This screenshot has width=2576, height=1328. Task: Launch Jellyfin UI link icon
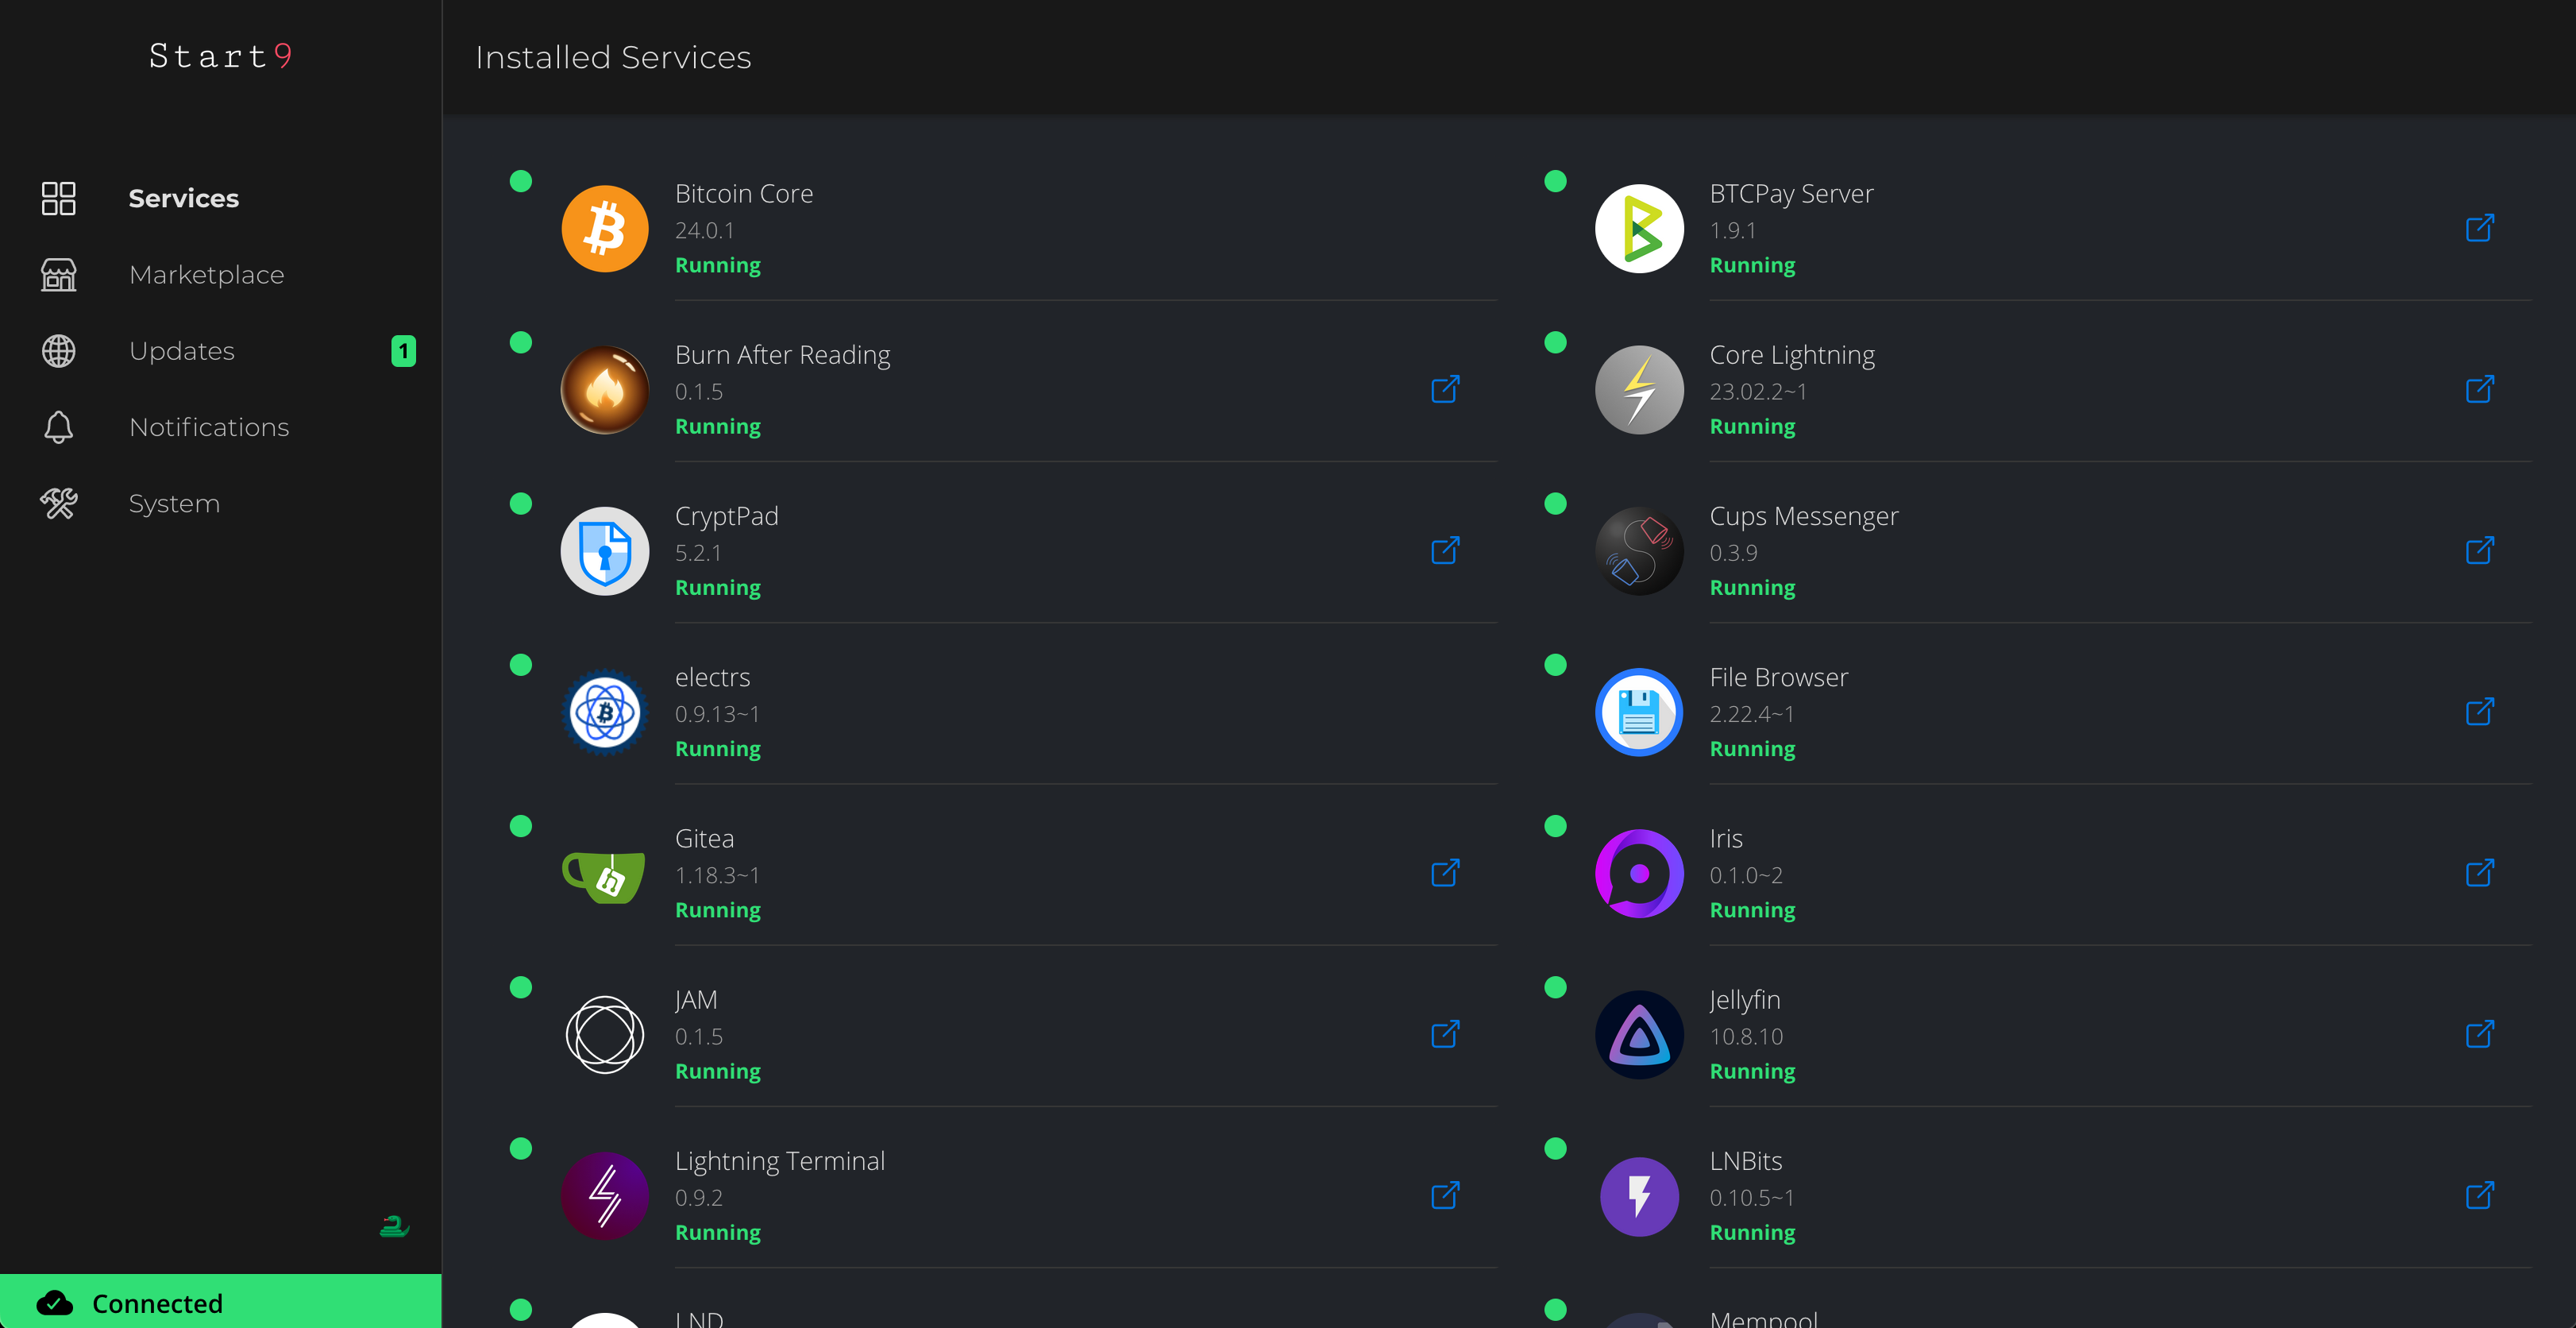[2480, 1034]
